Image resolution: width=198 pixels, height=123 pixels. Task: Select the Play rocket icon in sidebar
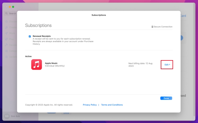6,39
